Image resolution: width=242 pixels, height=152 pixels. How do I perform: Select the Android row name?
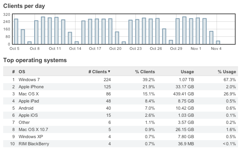pyautogui.click(x=26, y=108)
